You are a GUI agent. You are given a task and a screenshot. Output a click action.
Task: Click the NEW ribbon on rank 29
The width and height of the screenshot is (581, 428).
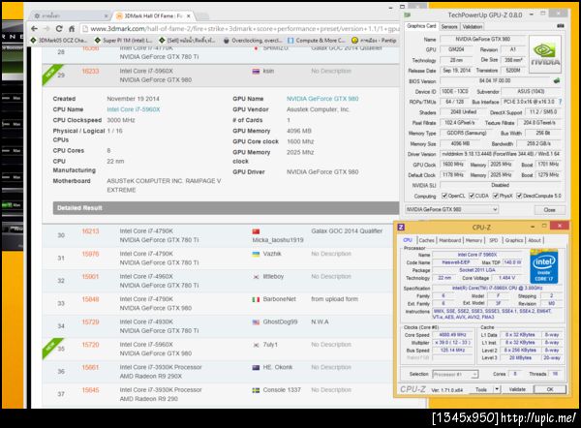51,74
